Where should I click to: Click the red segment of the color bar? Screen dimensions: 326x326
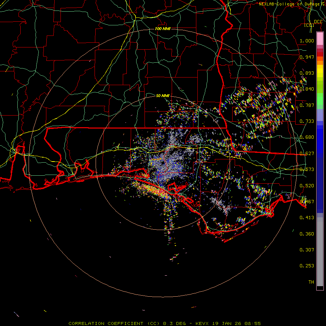pyautogui.click(x=320, y=54)
